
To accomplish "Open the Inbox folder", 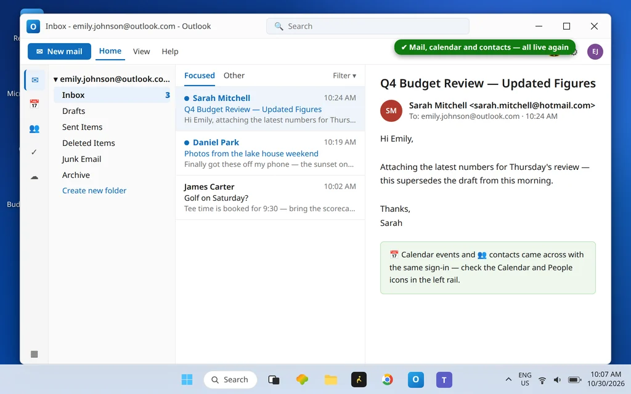I will click(x=112, y=95).
